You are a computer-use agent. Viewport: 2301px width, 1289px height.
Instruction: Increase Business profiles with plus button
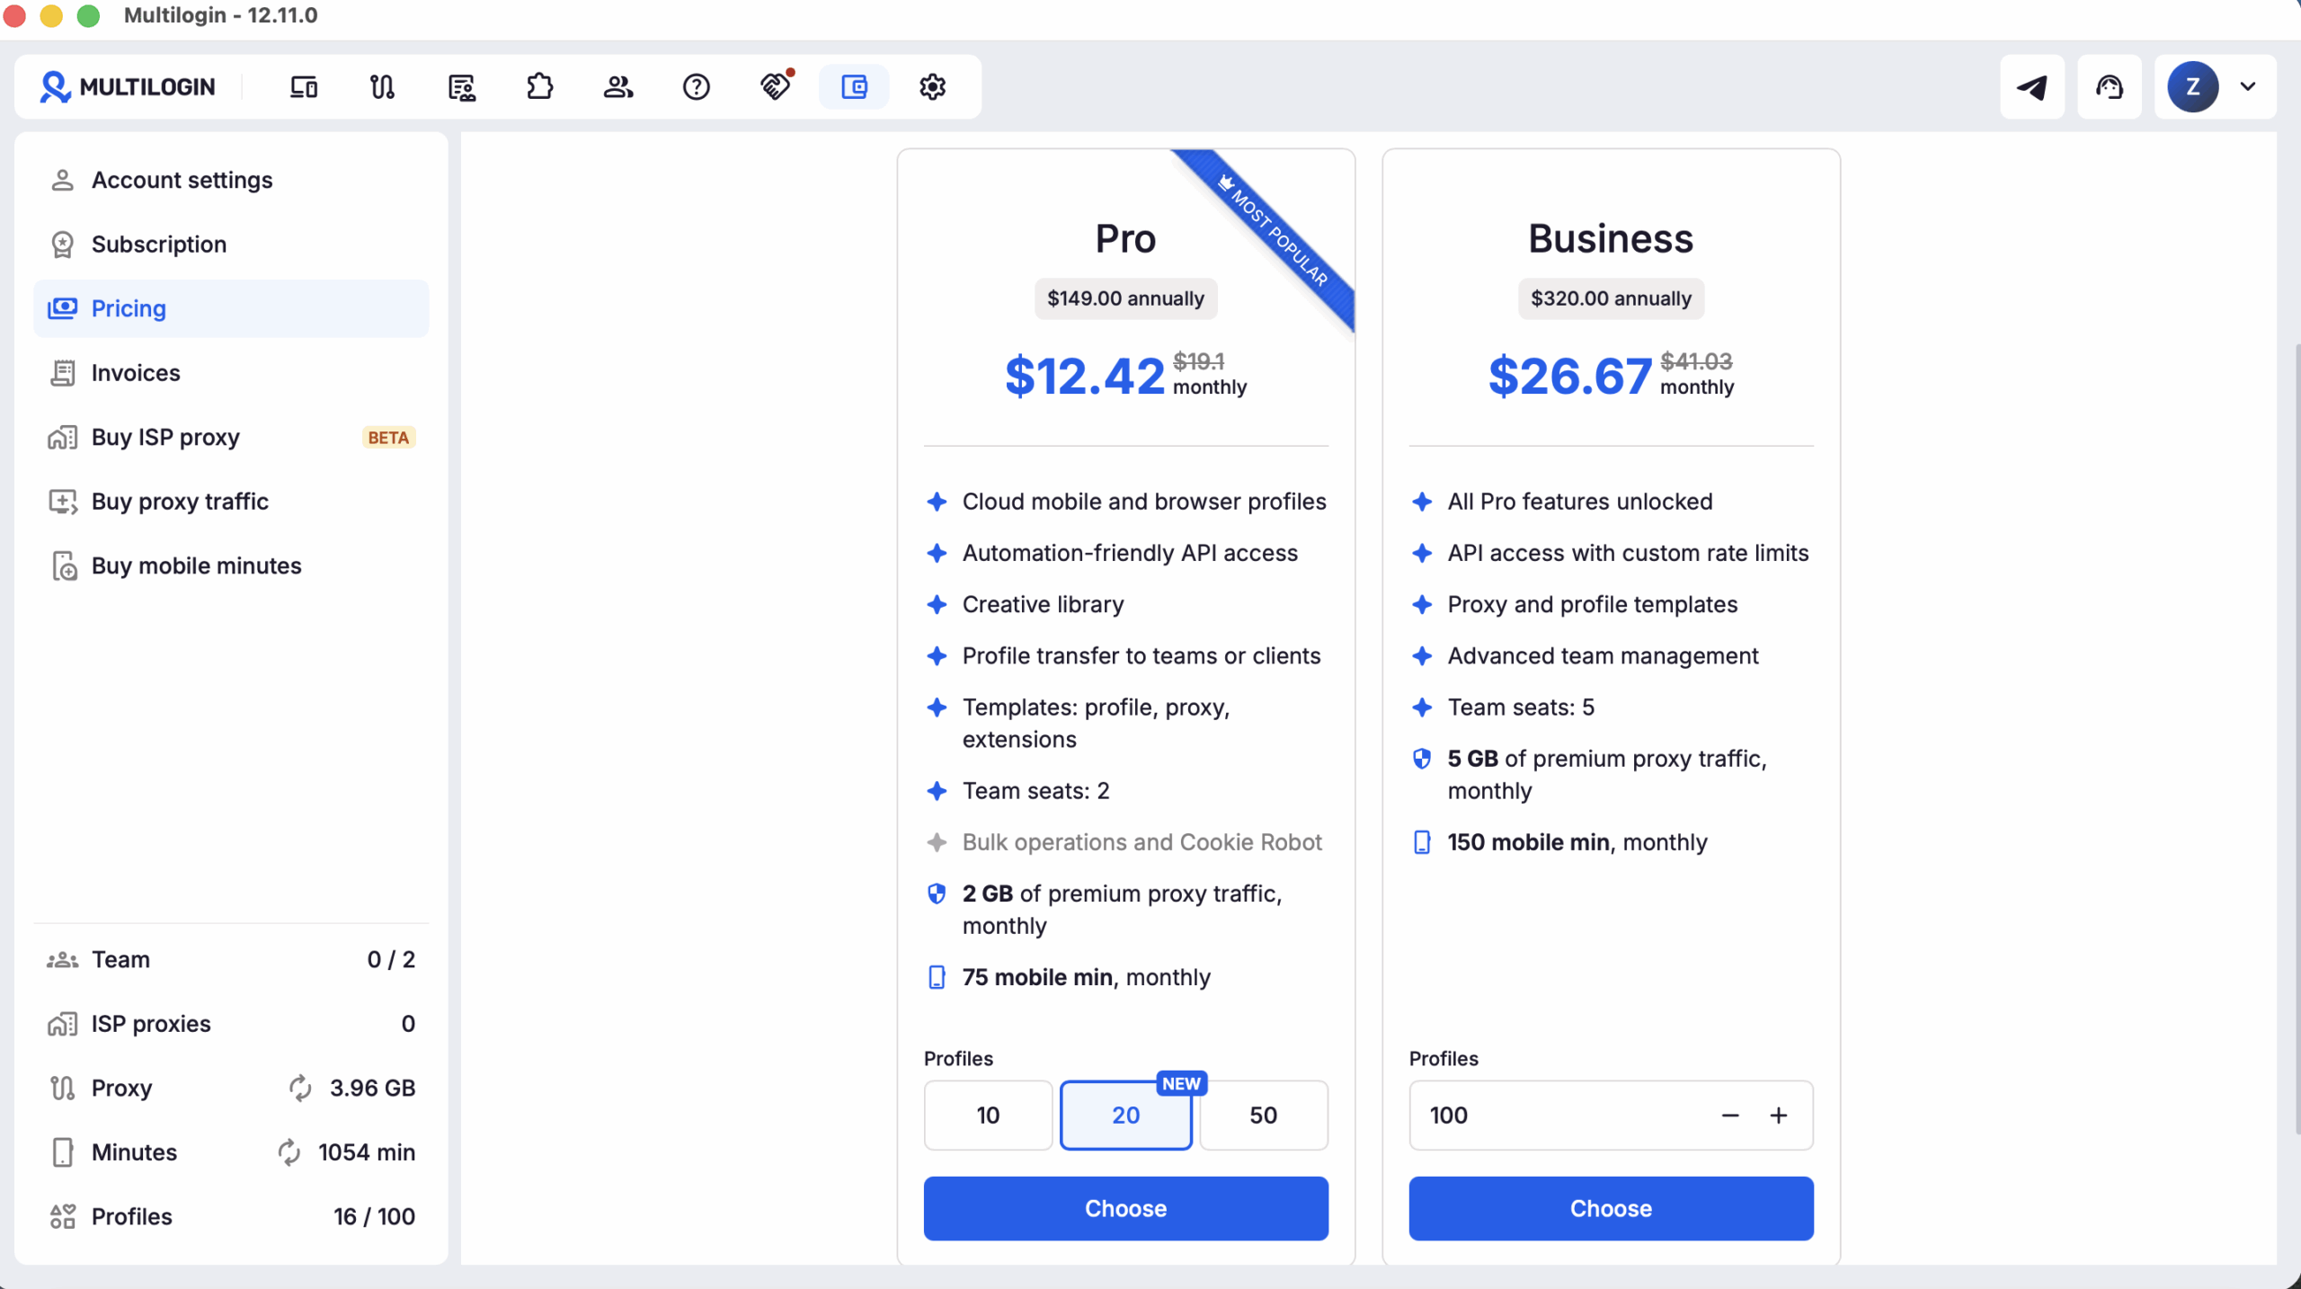click(x=1779, y=1116)
